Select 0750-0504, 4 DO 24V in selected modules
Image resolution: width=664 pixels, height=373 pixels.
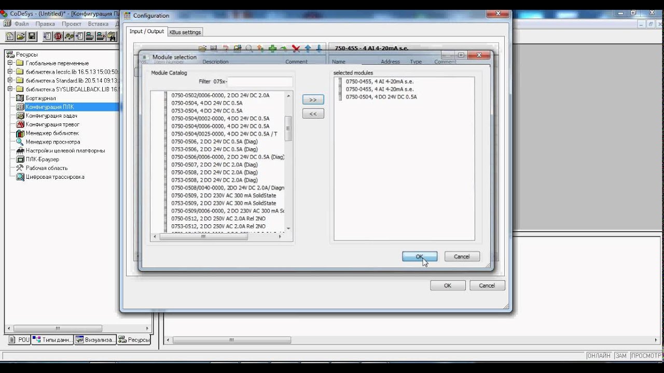coord(381,97)
